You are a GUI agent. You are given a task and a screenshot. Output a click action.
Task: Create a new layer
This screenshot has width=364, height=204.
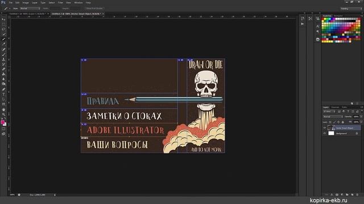click(352, 195)
